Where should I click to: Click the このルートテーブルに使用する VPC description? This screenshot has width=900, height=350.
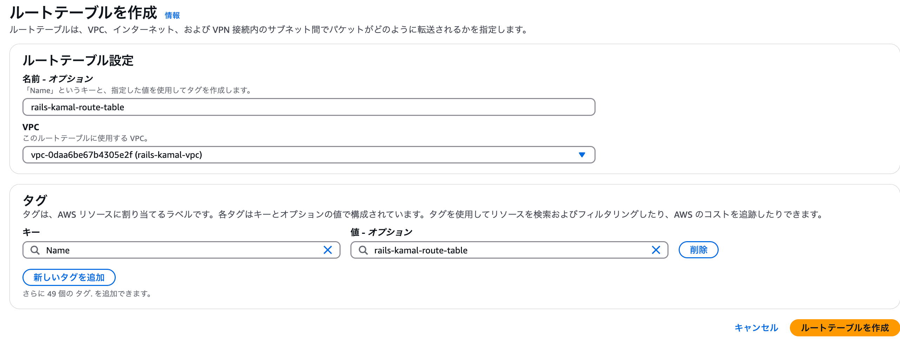(86, 138)
